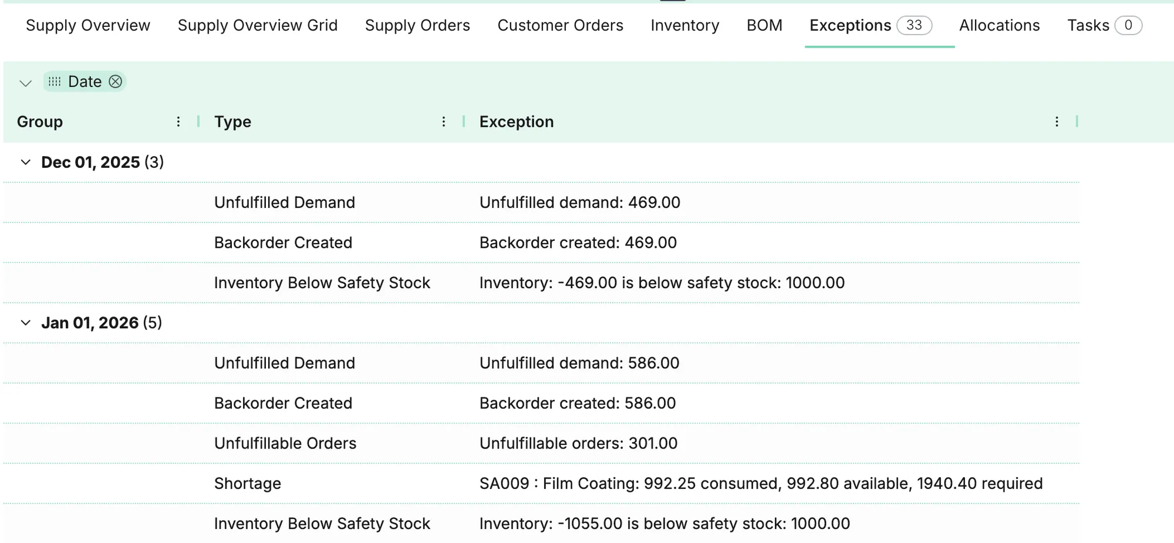
Task: Collapse the row grouping panel chevron
Action: point(25,83)
